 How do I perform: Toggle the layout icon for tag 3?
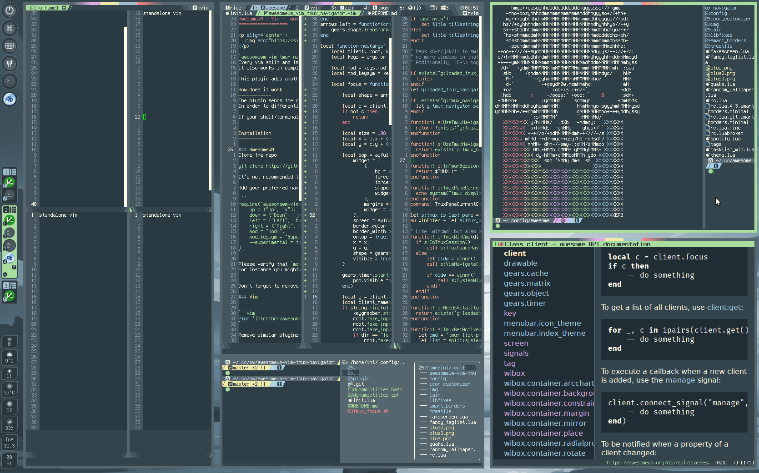(13, 285)
